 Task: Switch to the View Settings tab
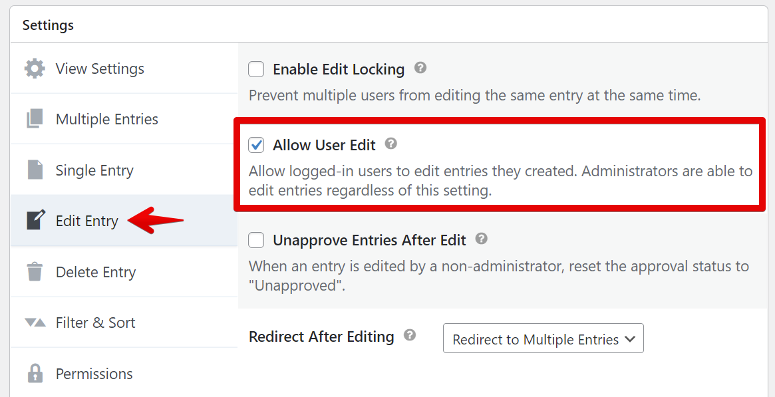click(x=100, y=68)
